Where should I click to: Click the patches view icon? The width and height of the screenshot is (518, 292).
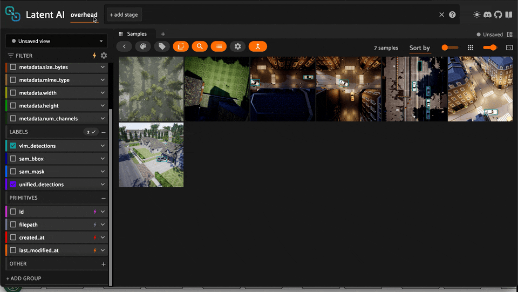pos(181,46)
